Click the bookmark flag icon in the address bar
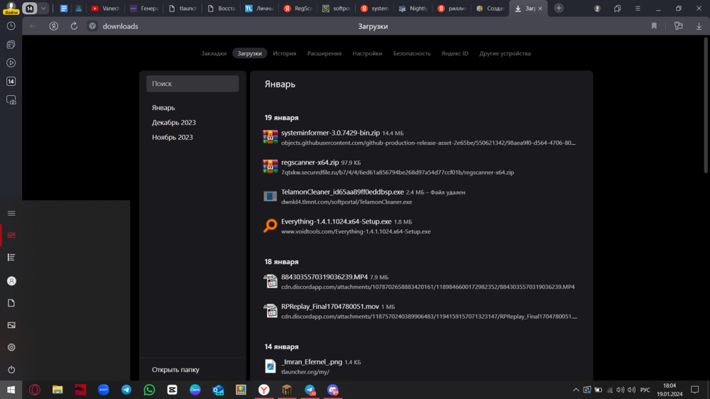This screenshot has width=710, height=399. 654,26
